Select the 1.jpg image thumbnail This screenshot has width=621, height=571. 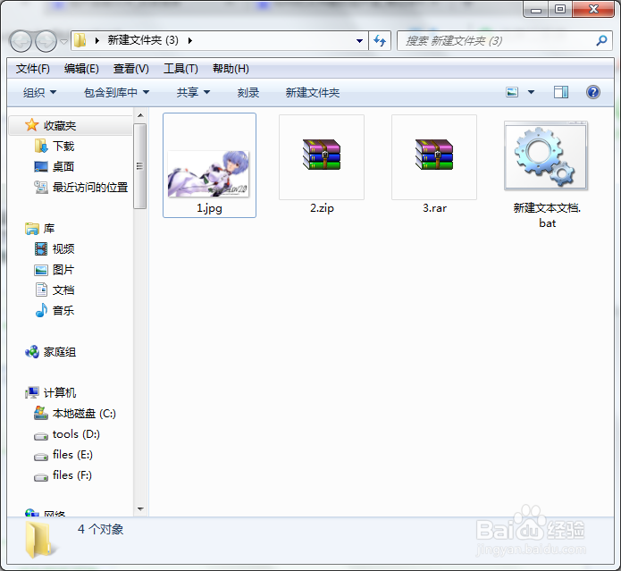[209, 174]
